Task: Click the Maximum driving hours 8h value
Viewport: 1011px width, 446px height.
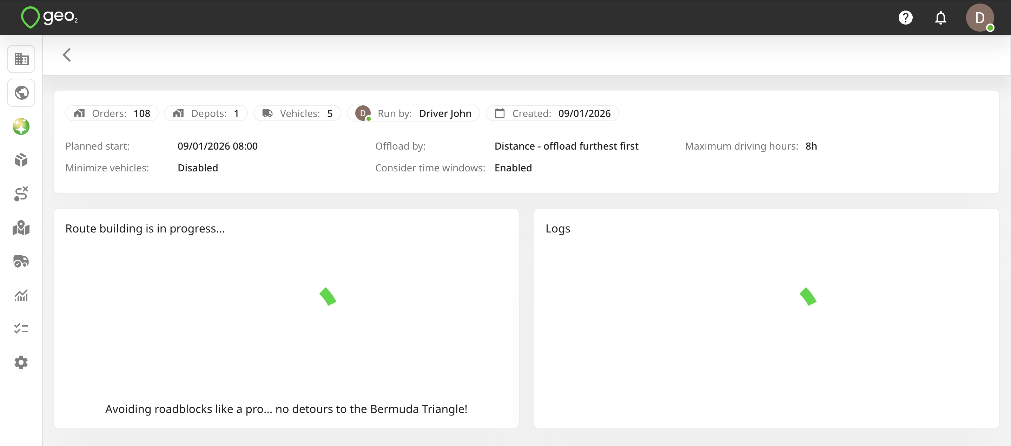Action: pos(811,146)
